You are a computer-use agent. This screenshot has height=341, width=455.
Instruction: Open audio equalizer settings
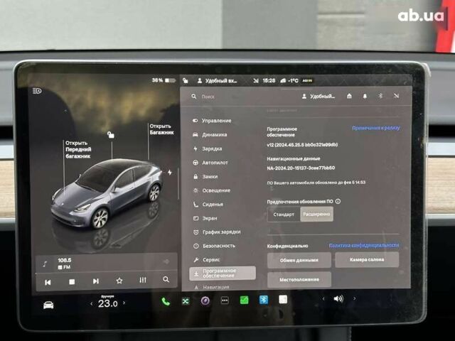click(142, 280)
